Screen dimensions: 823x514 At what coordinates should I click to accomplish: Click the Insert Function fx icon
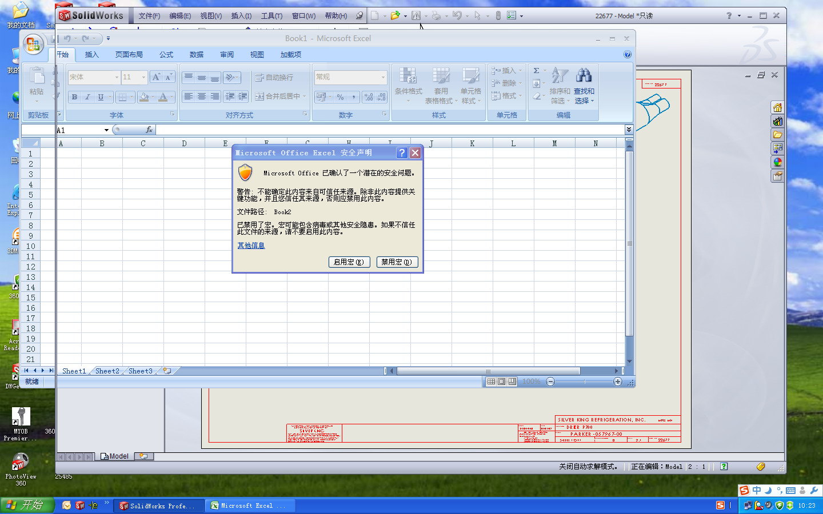pos(149,130)
